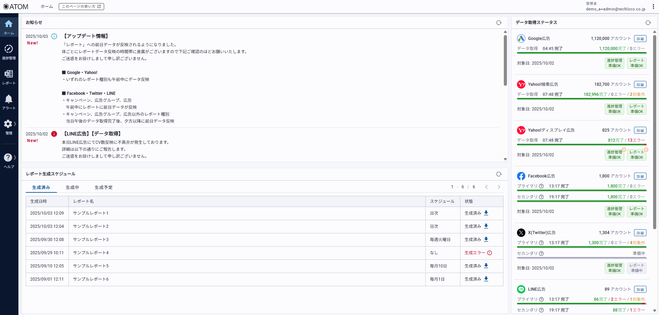Screen dimensions: 659x315
Task: Switch to the 生成中 tab
Action: pyautogui.click(x=72, y=188)
